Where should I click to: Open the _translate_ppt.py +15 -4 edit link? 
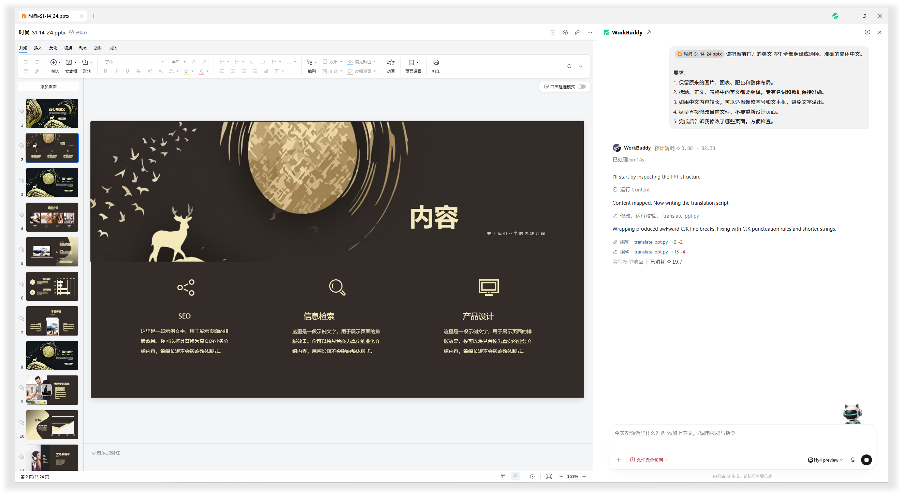point(650,252)
